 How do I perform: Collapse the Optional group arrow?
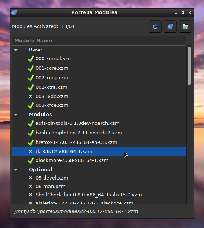(16, 170)
